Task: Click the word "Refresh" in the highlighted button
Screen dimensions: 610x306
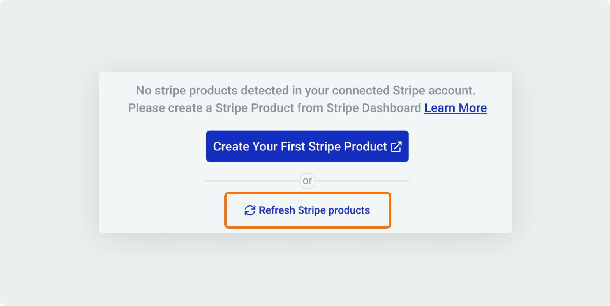Action: click(277, 210)
